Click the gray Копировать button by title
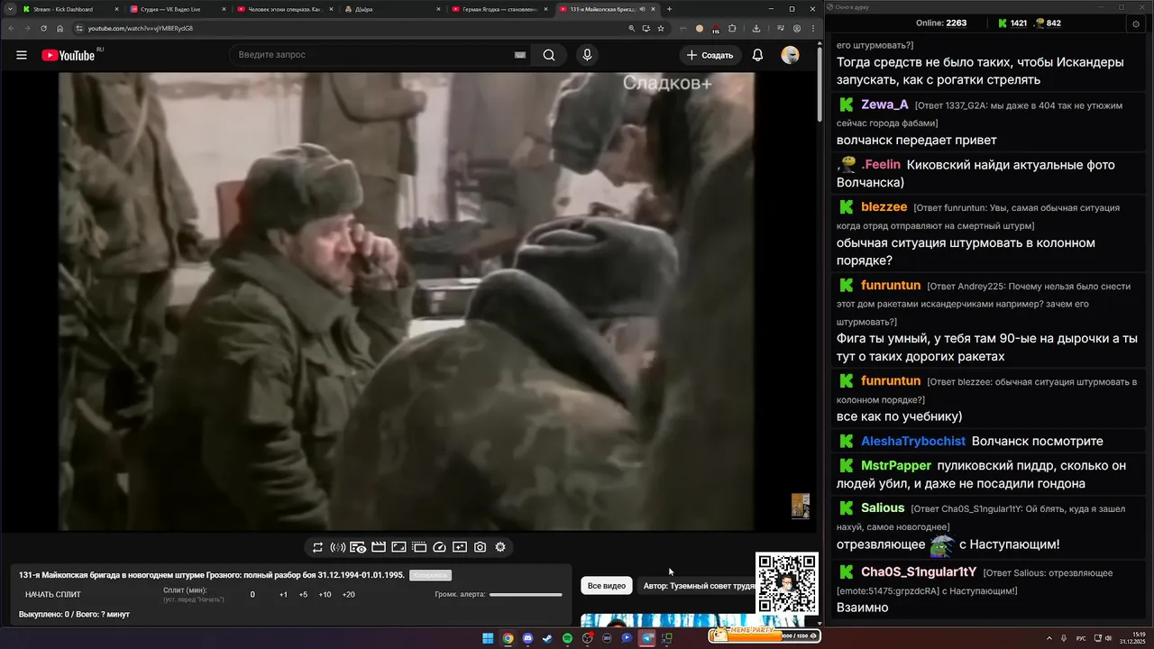The height and width of the screenshot is (649, 1154). (430, 575)
